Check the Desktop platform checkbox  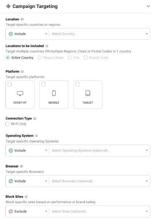pyautogui.click(x=10, y=84)
